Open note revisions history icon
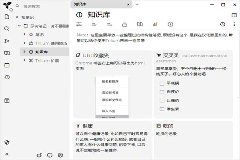Image resolution: width=240 pixels, height=160 pixels. (x=223, y=24)
